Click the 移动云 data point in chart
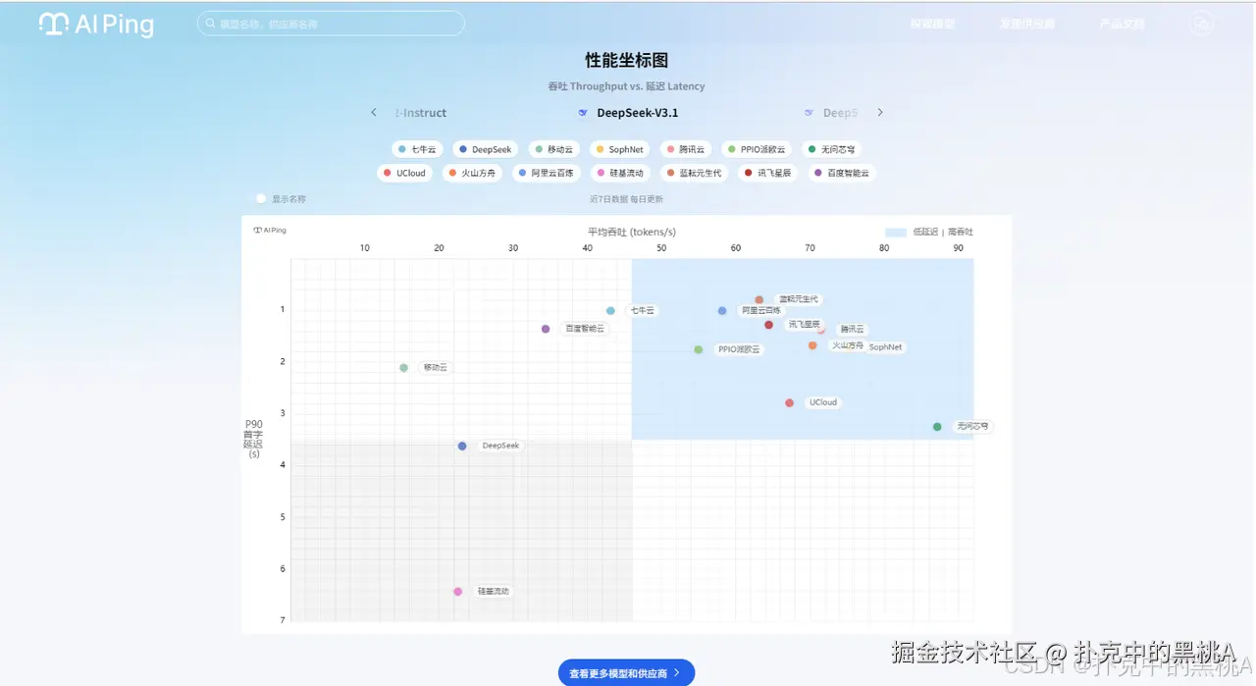The height and width of the screenshot is (686, 1256). click(403, 368)
